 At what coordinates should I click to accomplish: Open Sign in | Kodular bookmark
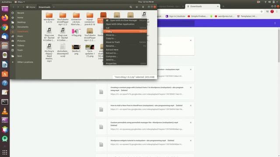coord(175,16)
